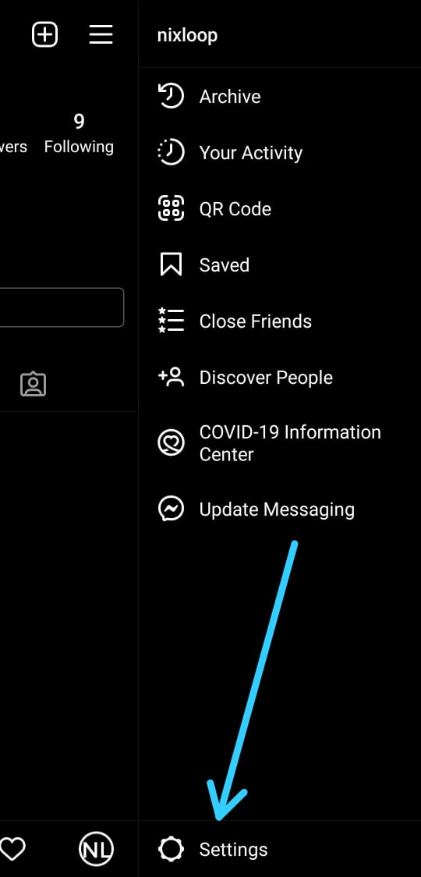Tap the nixloop username header
The height and width of the screenshot is (877, 421).
[x=187, y=35]
